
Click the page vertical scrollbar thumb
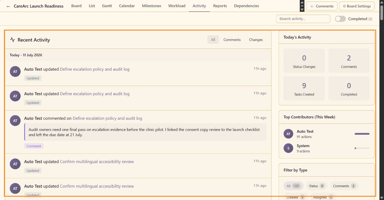(x=382, y=13)
